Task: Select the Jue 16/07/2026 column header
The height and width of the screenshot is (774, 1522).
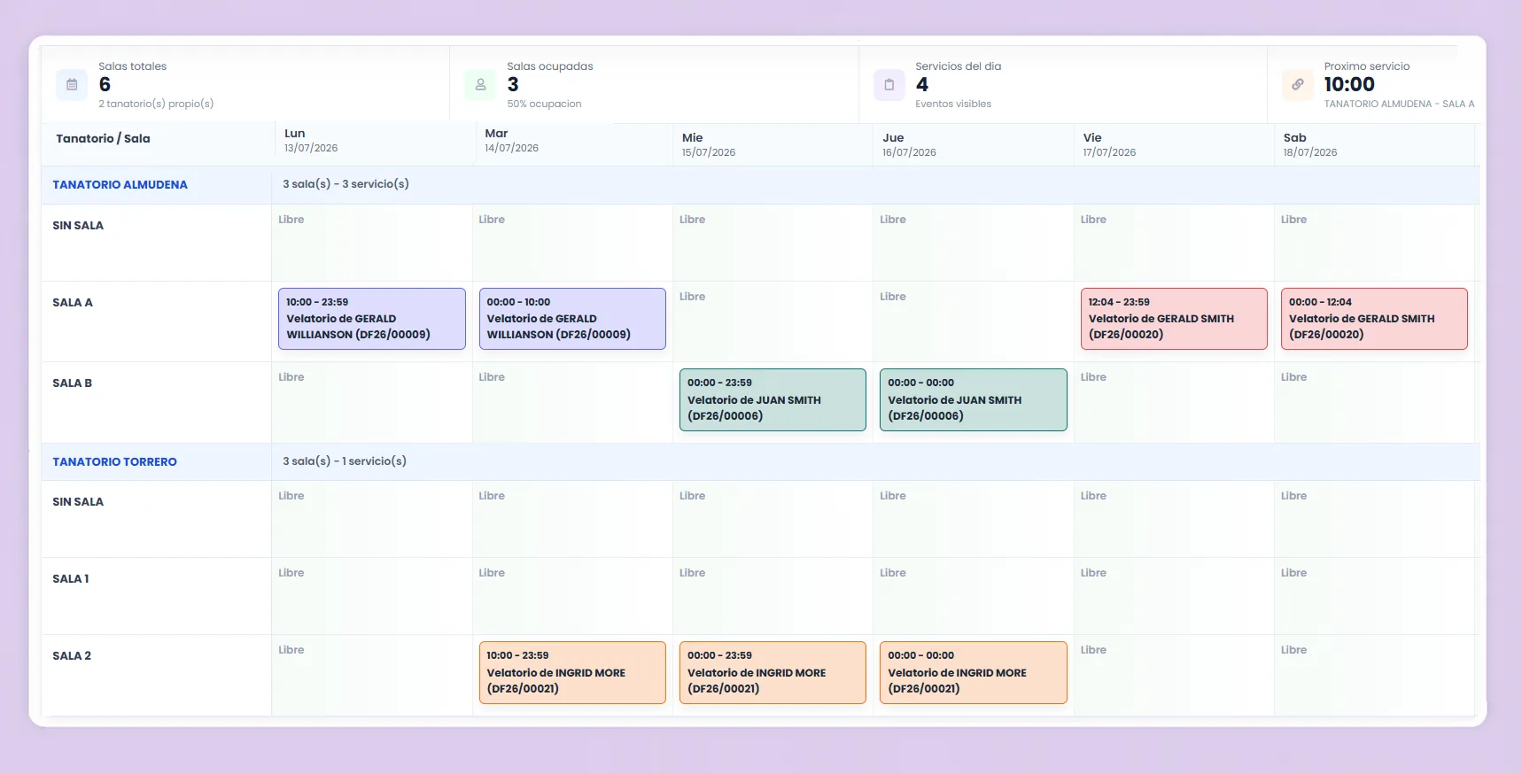Action: [973, 144]
